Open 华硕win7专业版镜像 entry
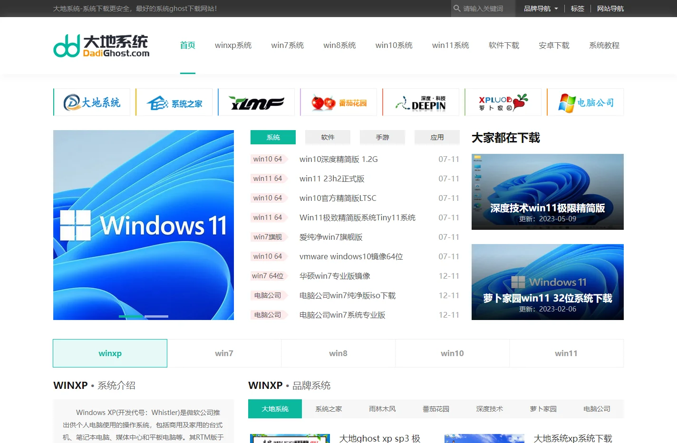 (335, 276)
